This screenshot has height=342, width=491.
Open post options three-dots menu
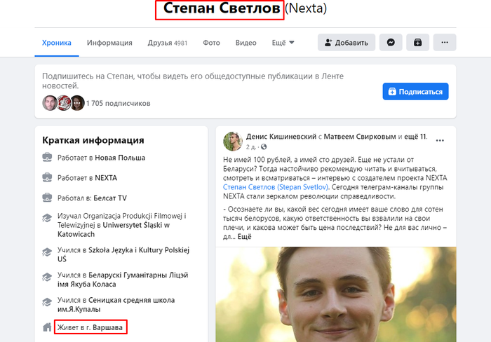point(440,140)
